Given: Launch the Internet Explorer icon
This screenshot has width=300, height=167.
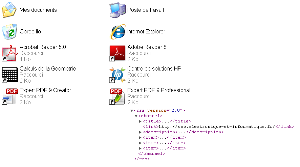Looking at the screenshot, I should 117,32.
